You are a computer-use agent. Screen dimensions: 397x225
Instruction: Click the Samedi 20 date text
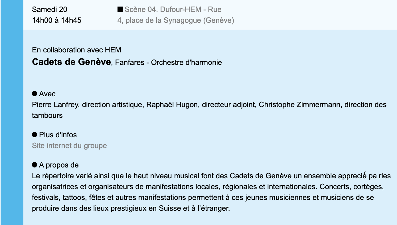[x=50, y=10]
